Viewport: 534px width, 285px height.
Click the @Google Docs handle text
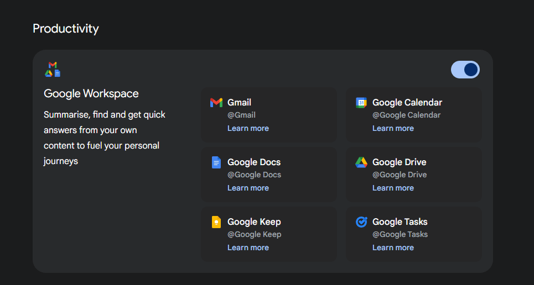tap(255, 175)
